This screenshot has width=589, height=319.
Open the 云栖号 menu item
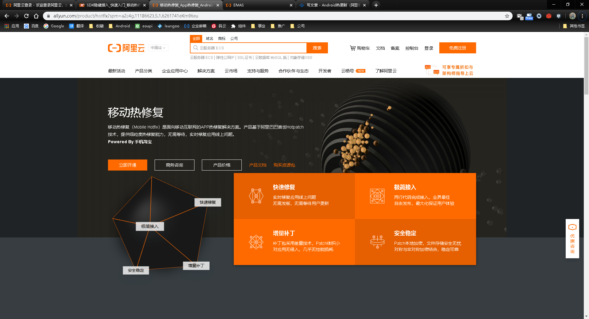[348, 71]
